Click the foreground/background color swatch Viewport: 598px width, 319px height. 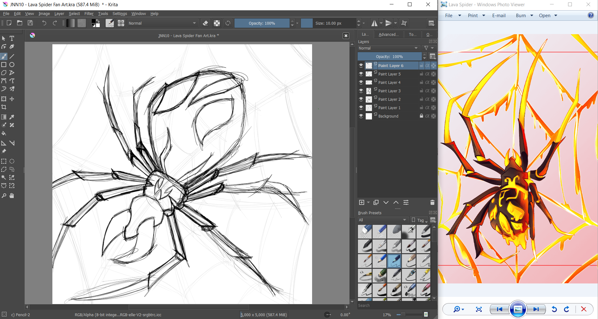pyautogui.click(x=95, y=23)
